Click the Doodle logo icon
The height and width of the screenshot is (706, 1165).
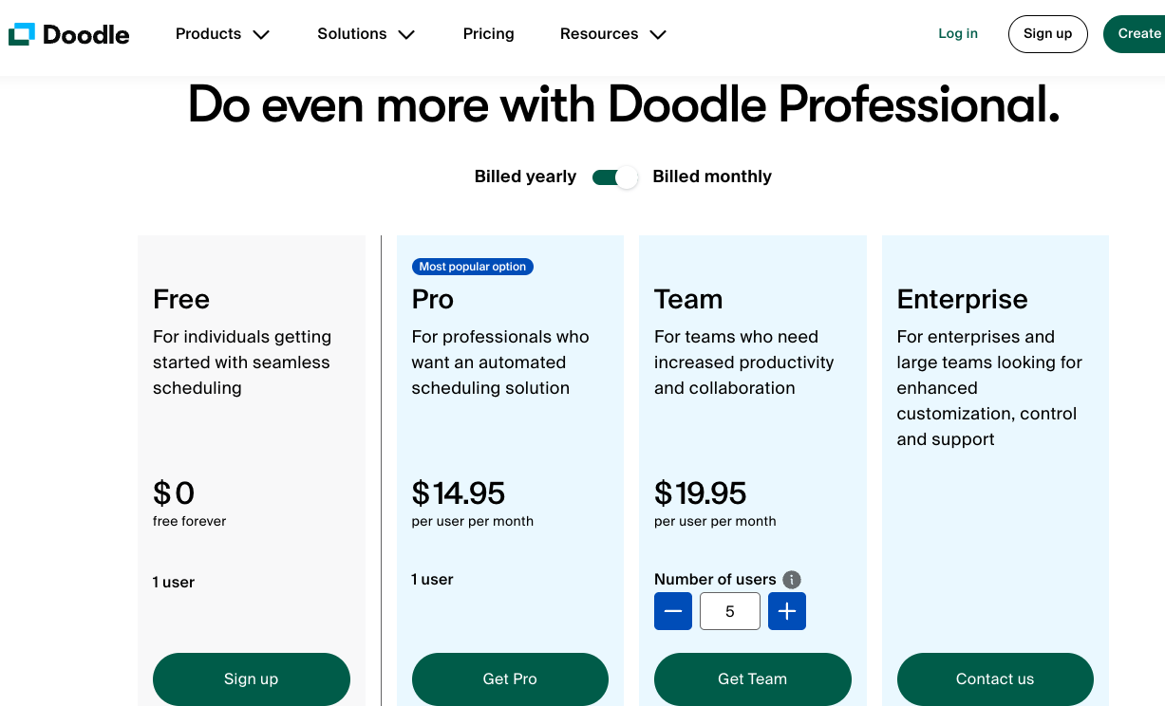[22, 34]
